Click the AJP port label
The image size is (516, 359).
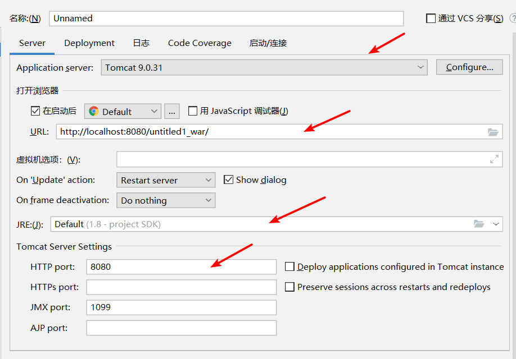pyautogui.click(x=49, y=328)
